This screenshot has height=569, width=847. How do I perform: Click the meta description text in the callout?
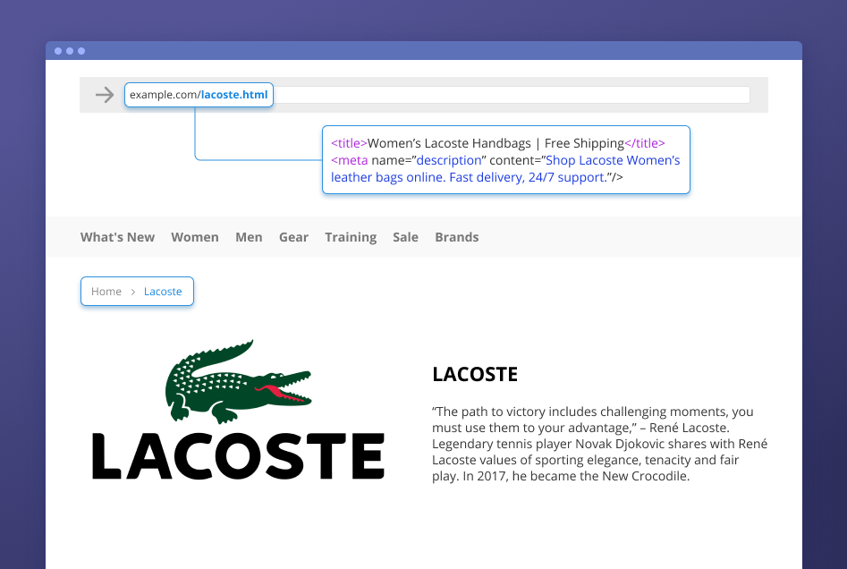505,169
